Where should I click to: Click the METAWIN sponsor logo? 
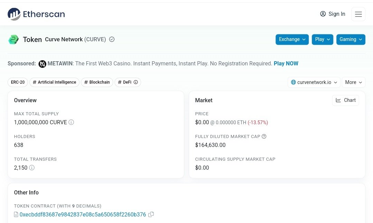tap(42, 64)
